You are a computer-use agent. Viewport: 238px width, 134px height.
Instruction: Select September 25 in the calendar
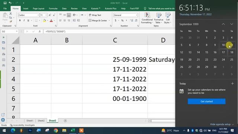[x=232, y=60]
